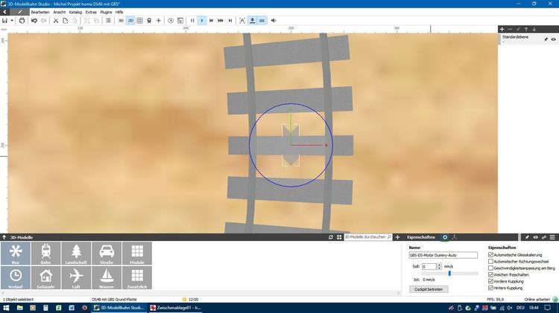Mute sound with the speaker icon

[x=274, y=21]
